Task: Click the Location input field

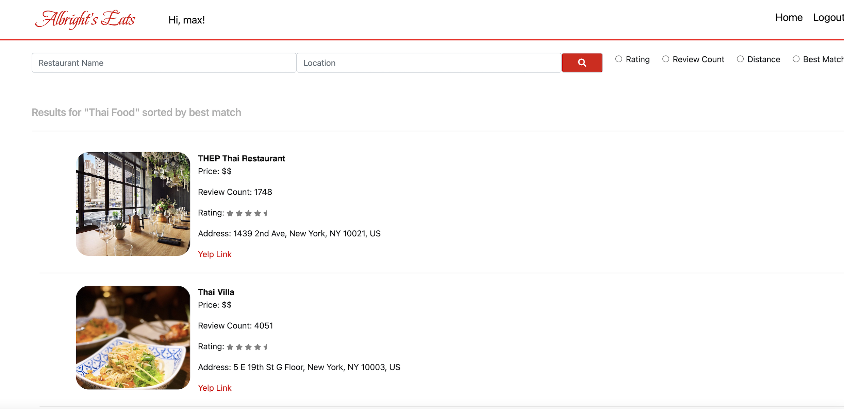Action: pyautogui.click(x=428, y=63)
